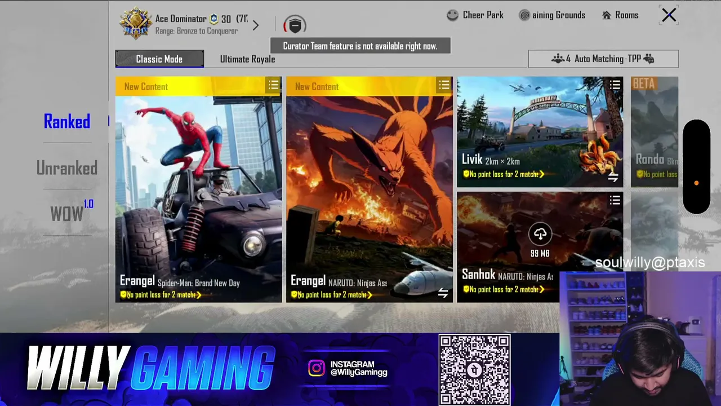The image size is (721, 406).
Task: Click the QR code in stream banner
Action: [475, 370]
